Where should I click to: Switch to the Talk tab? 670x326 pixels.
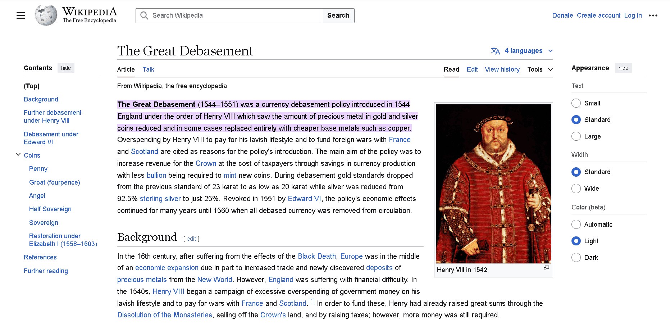click(x=148, y=69)
